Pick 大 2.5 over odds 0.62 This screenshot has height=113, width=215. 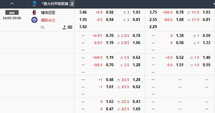(x=136, y=57)
